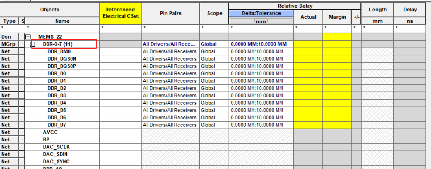Select the DDR_DM0 net row
Viewport: 431px width, 169px height.
tap(59, 51)
